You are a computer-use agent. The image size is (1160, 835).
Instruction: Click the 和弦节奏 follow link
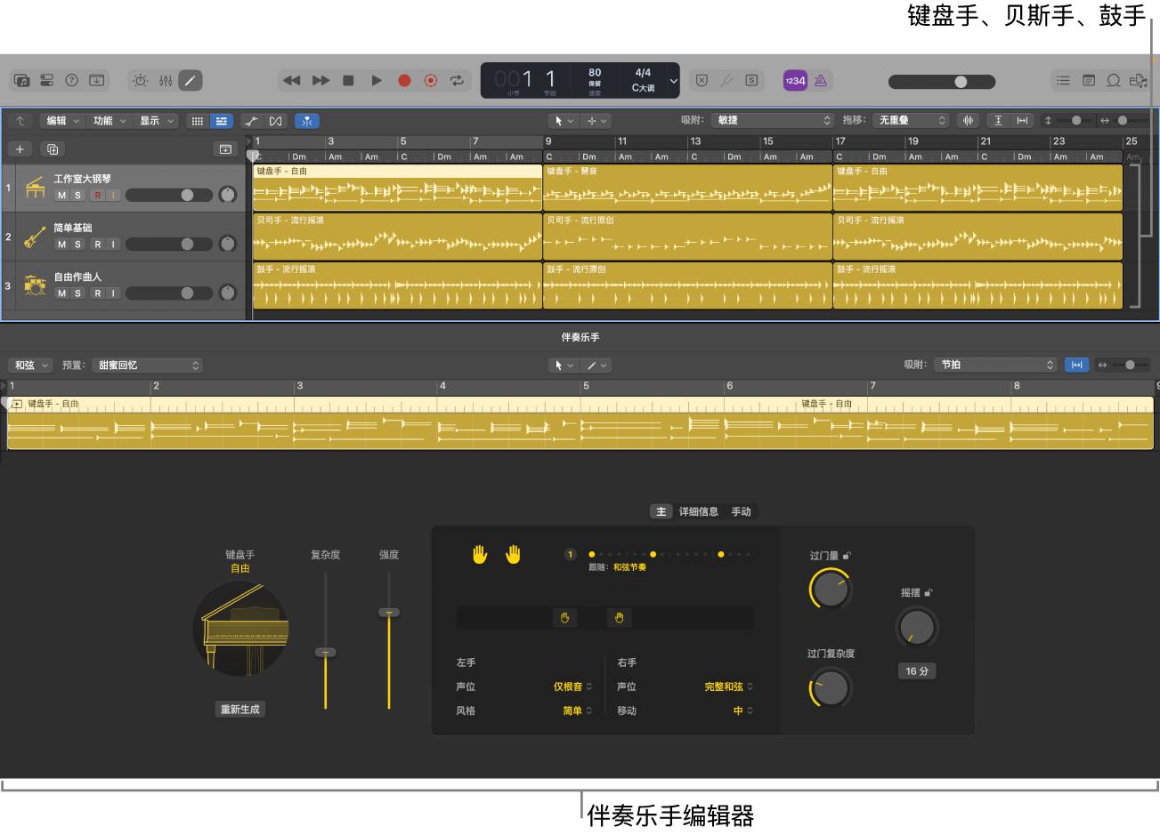(629, 567)
